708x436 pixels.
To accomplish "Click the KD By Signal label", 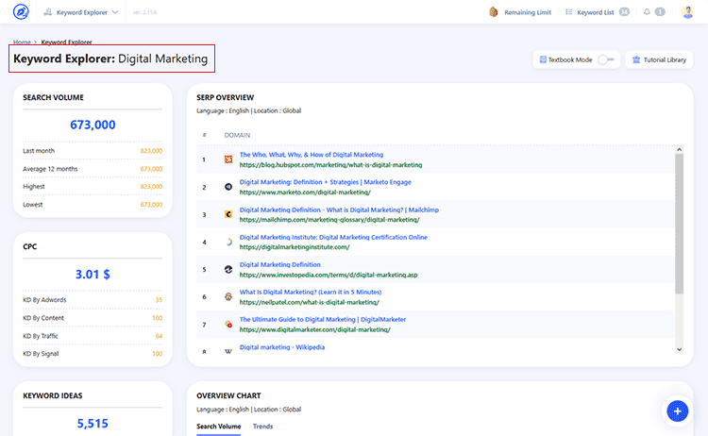I will pos(41,353).
